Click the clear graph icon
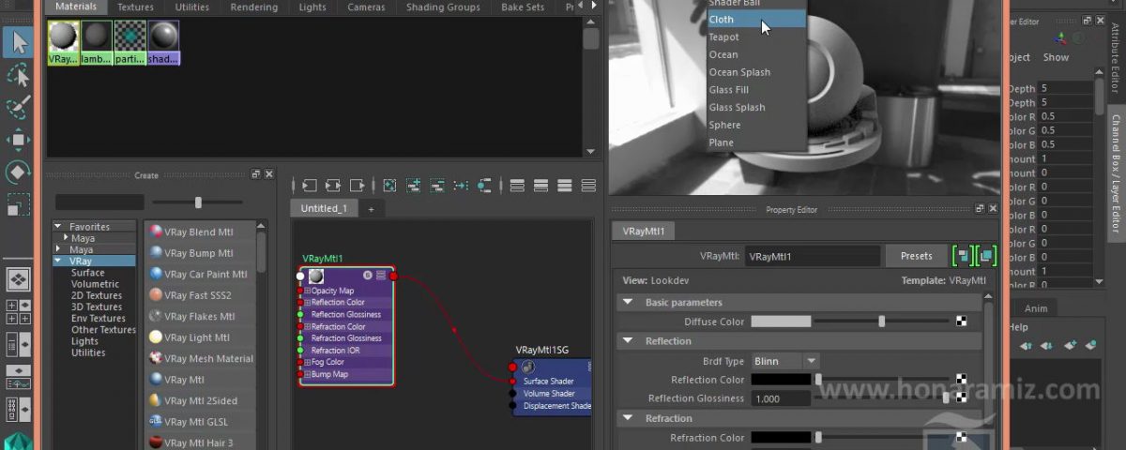The width and height of the screenshot is (1126, 450). click(x=389, y=186)
